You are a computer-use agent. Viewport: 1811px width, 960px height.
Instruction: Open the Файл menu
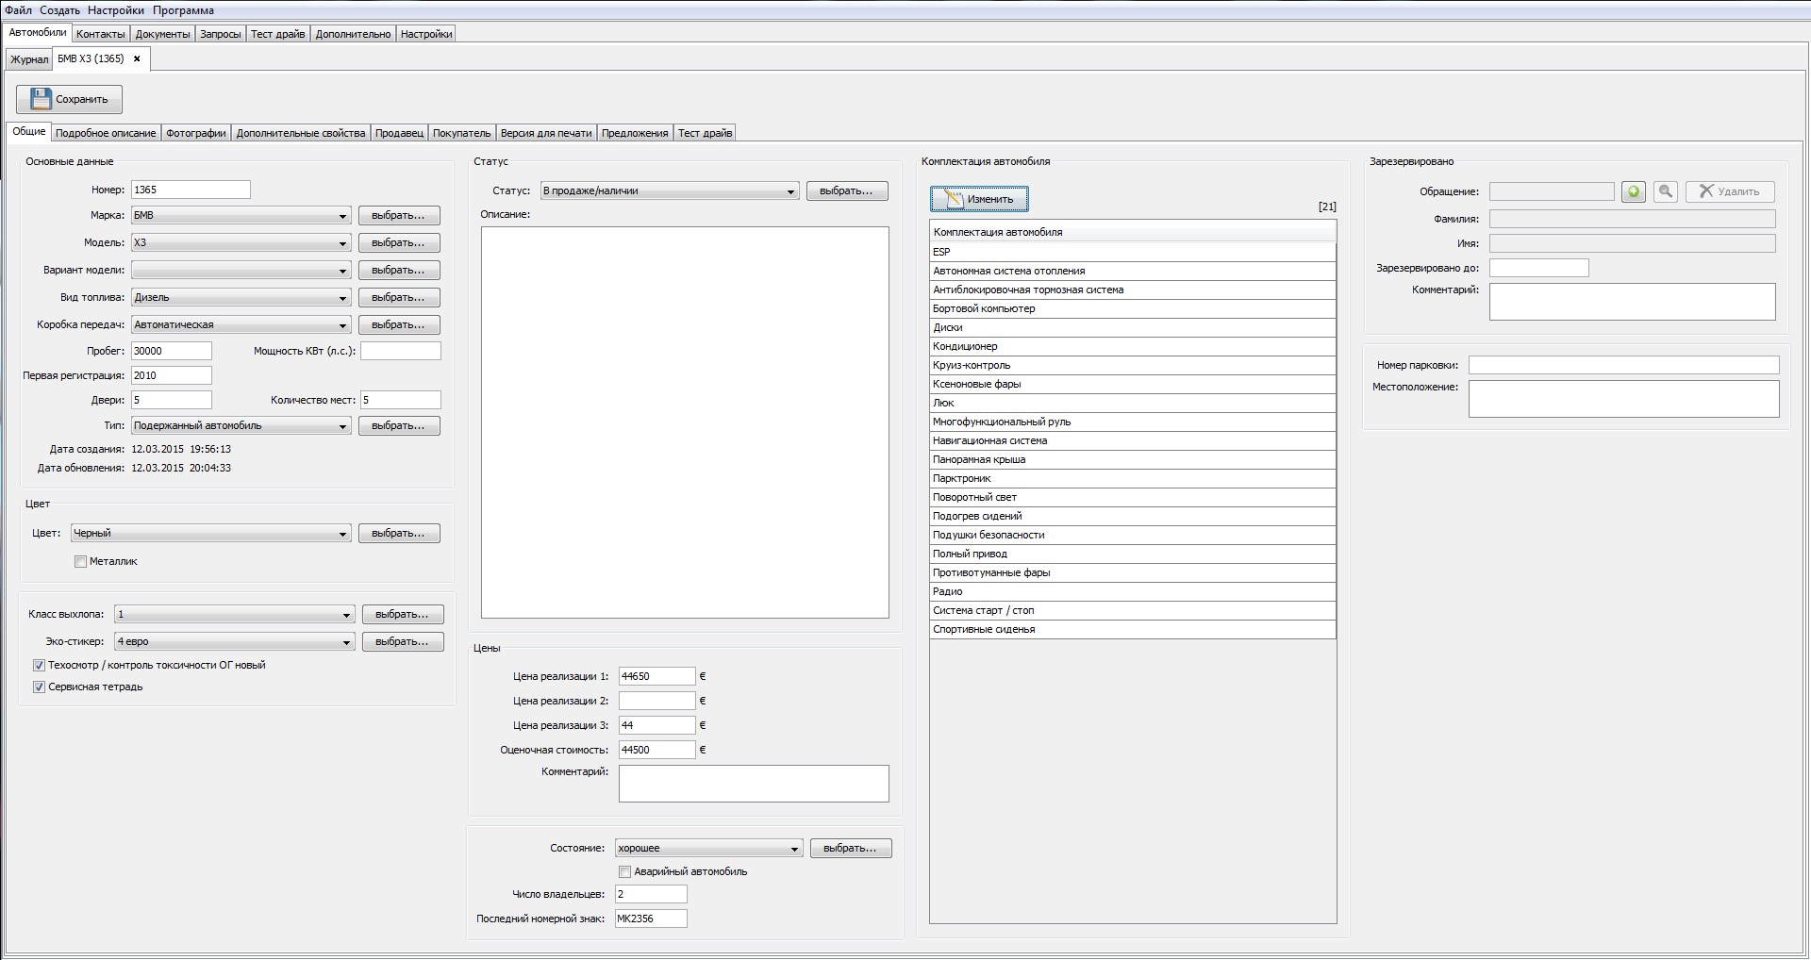coord(18,10)
